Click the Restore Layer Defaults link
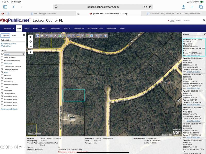The image size is (206, 154). (x=9, y=109)
